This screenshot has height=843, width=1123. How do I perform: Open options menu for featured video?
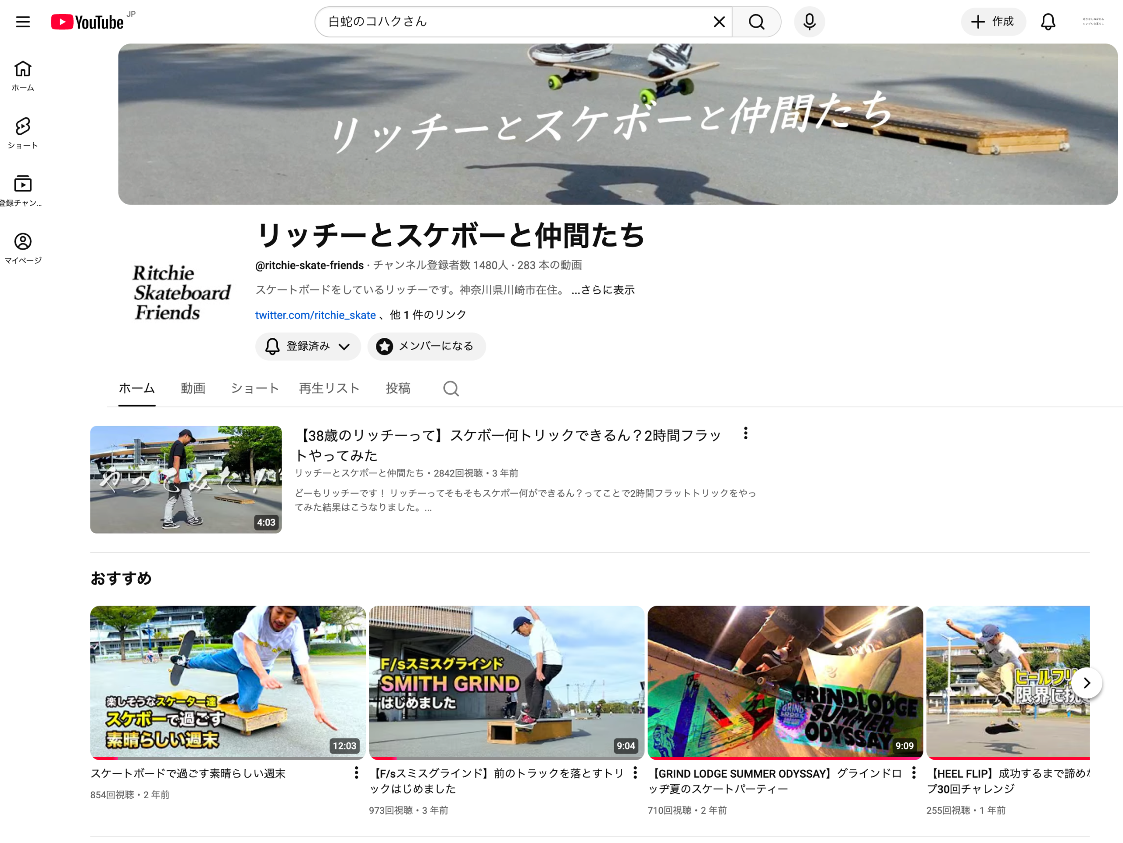[745, 433]
